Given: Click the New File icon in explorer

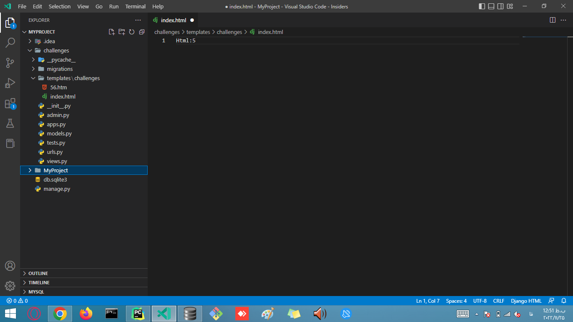Looking at the screenshot, I should (x=112, y=32).
